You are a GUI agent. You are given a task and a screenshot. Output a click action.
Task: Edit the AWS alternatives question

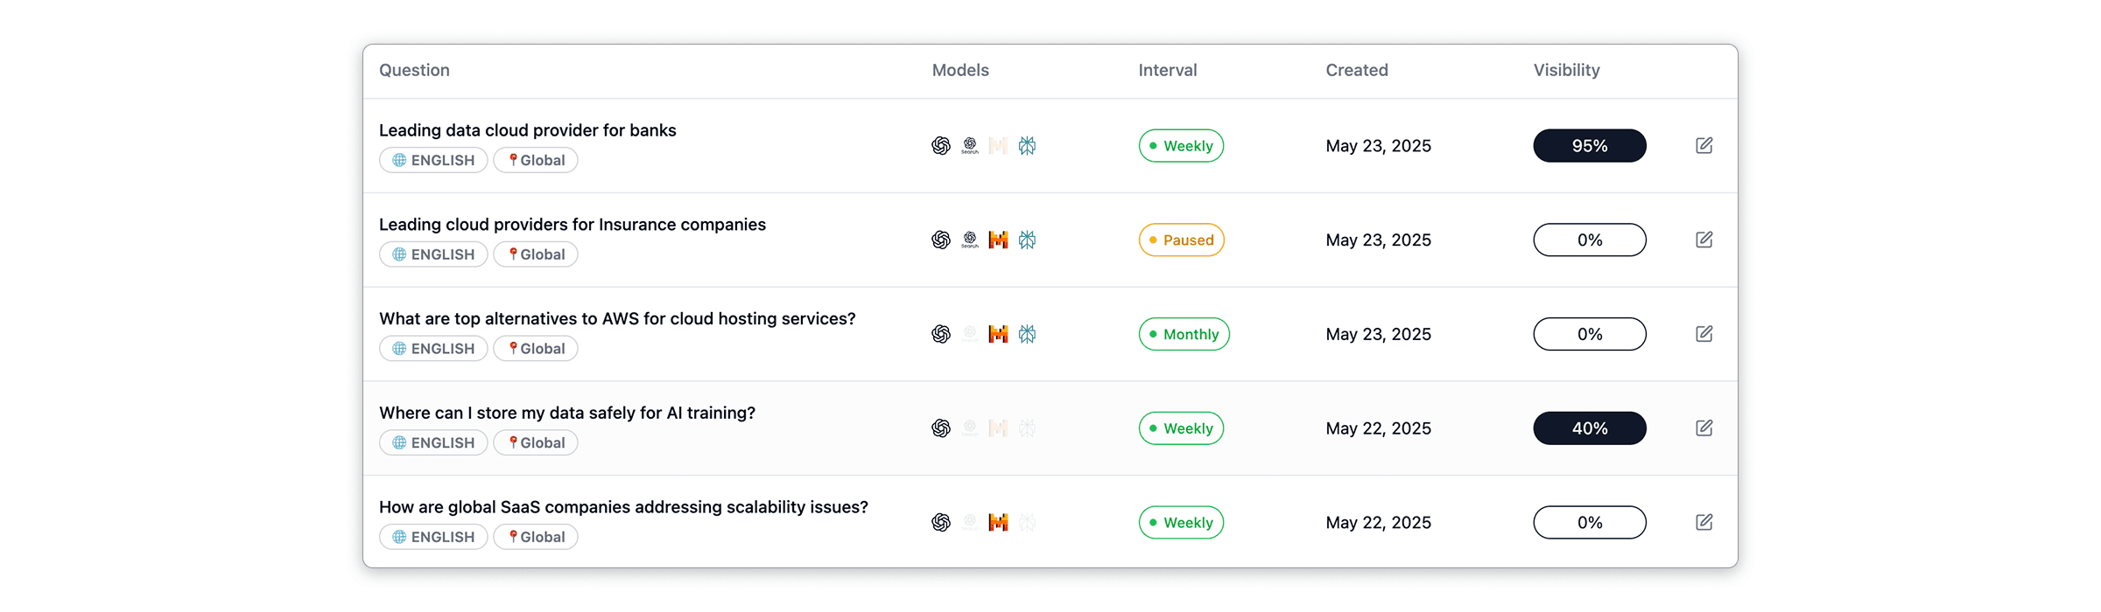tap(1704, 334)
